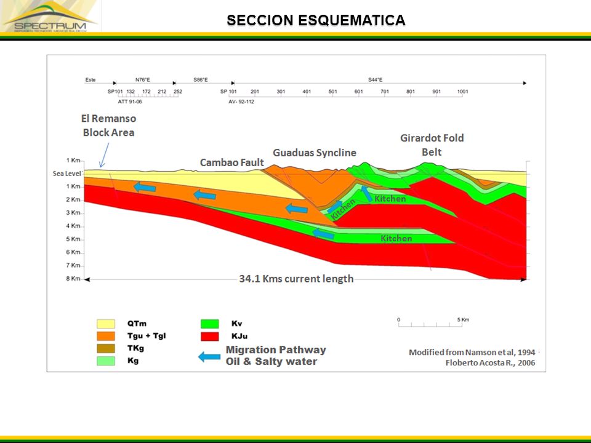Image resolution: width=591 pixels, height=443 pixels.
Task: Click the 'ATT 91-06' seismic line label
Action: (x=130, y=102)
